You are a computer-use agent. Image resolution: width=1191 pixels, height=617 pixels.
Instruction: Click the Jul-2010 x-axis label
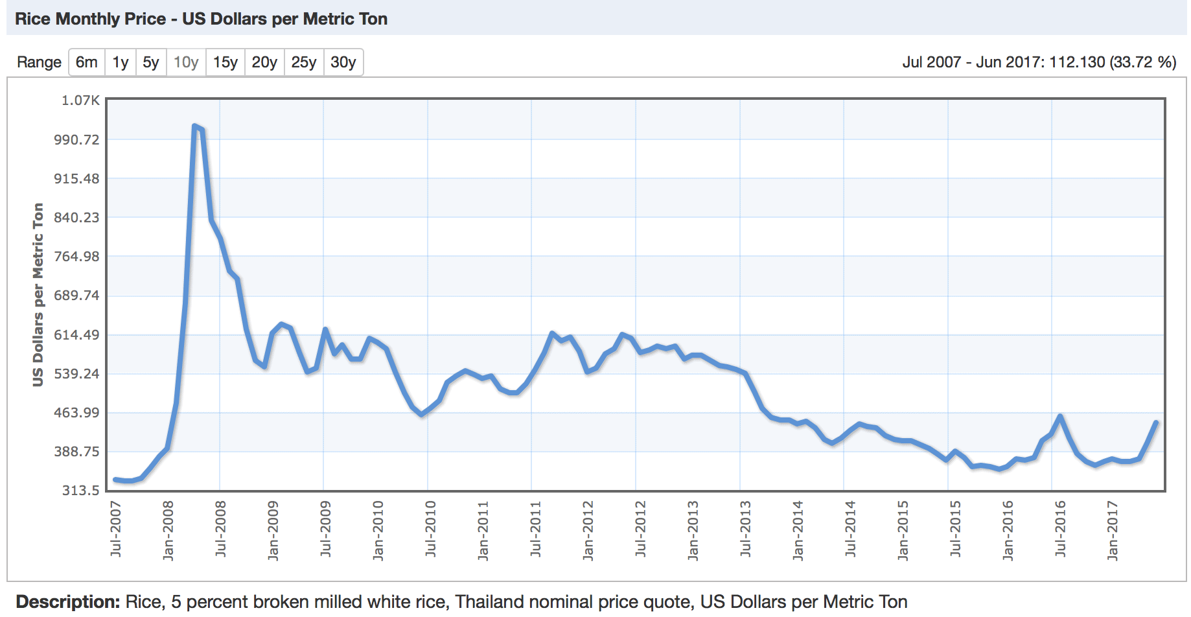click(x=430, y=528)
